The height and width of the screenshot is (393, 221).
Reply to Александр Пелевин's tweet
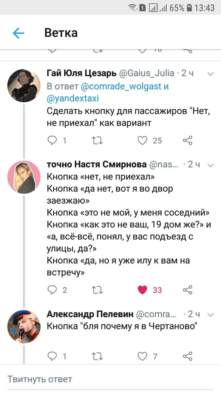pyautogui.click(x=52, y=356)
